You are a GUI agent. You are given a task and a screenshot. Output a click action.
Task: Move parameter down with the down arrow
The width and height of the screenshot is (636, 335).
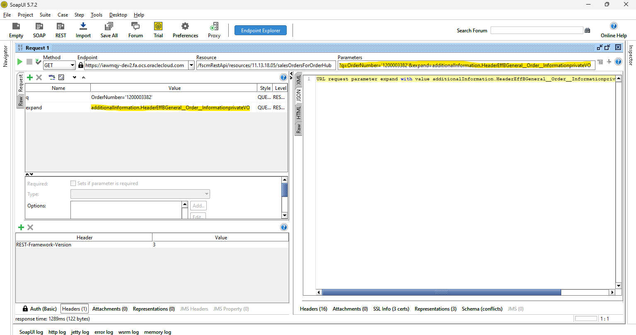tap(75, 77)
